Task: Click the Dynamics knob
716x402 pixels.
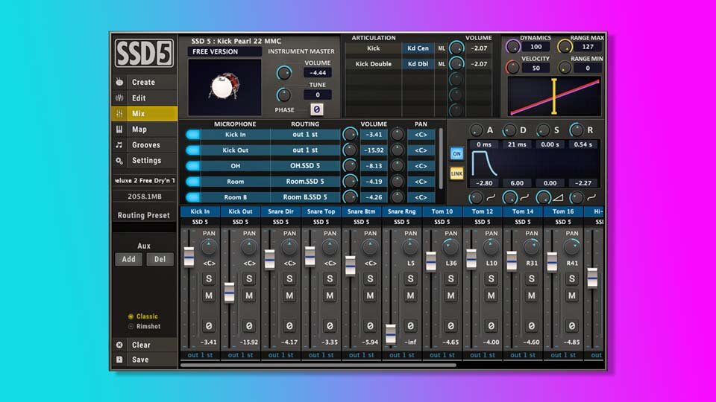Action: 512,46
